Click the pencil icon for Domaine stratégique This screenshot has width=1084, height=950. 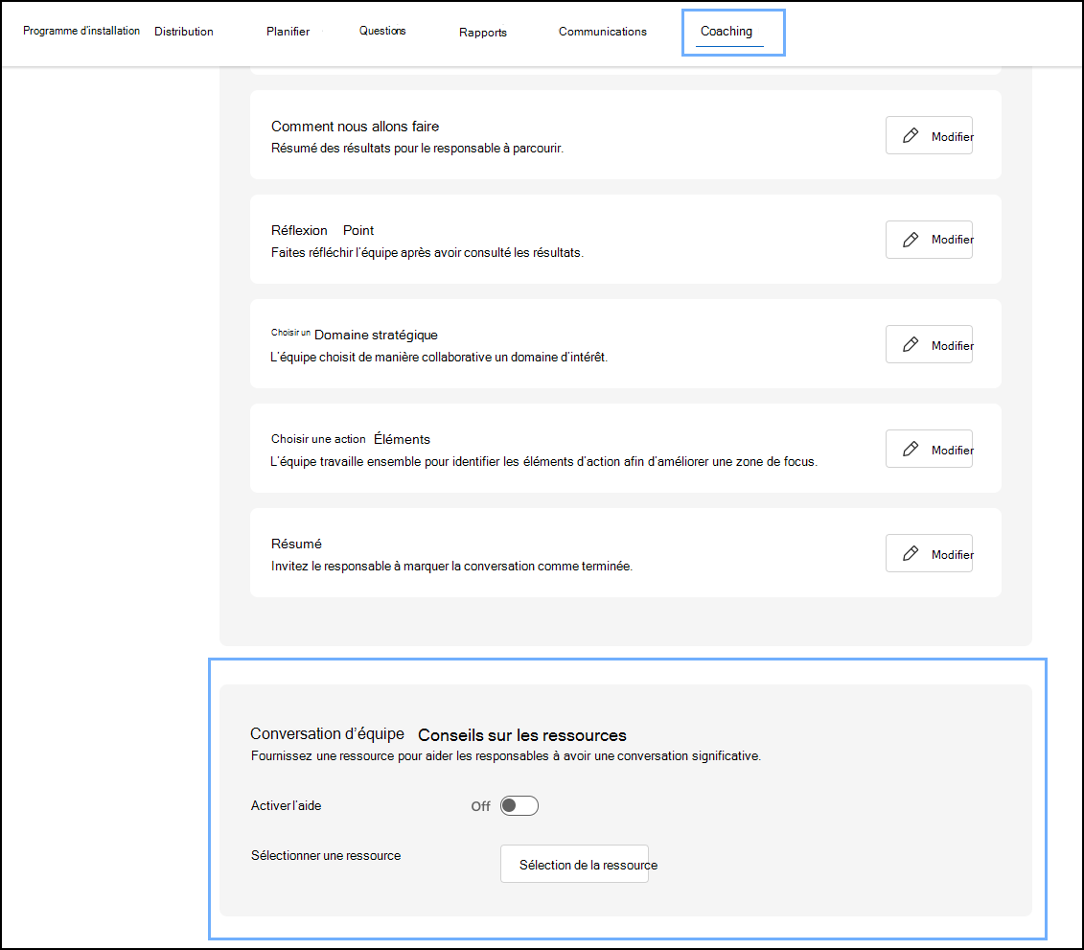910,344
